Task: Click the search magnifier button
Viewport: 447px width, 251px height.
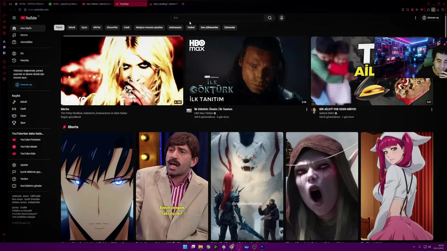Action: (x=270, y=18)
